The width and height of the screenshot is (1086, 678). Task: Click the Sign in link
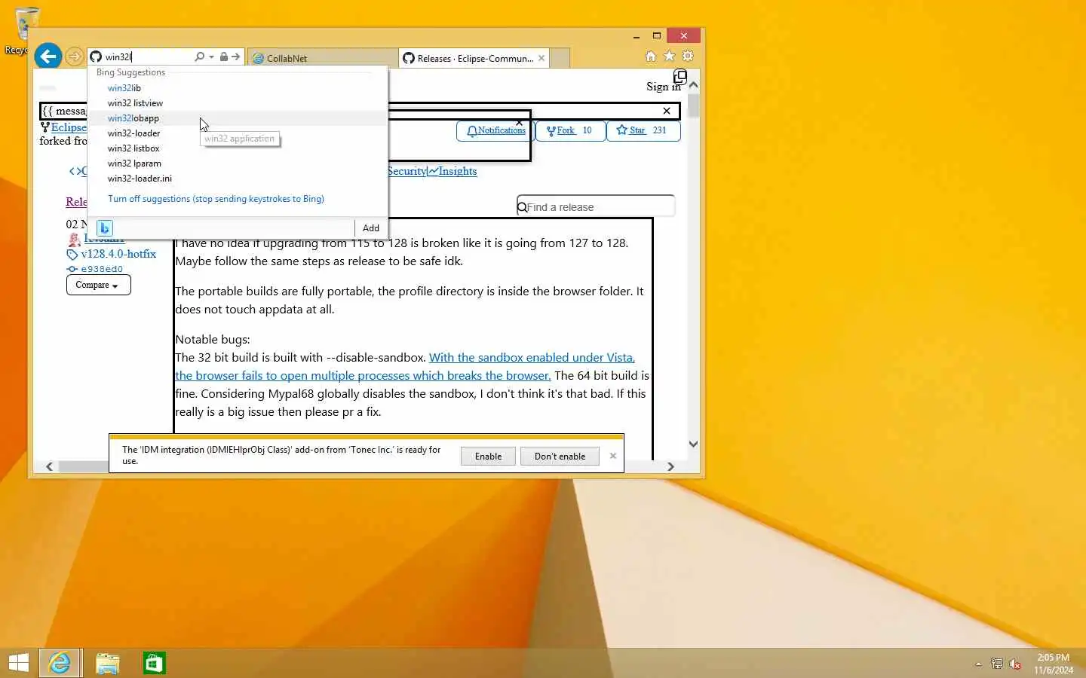point(663,87)
